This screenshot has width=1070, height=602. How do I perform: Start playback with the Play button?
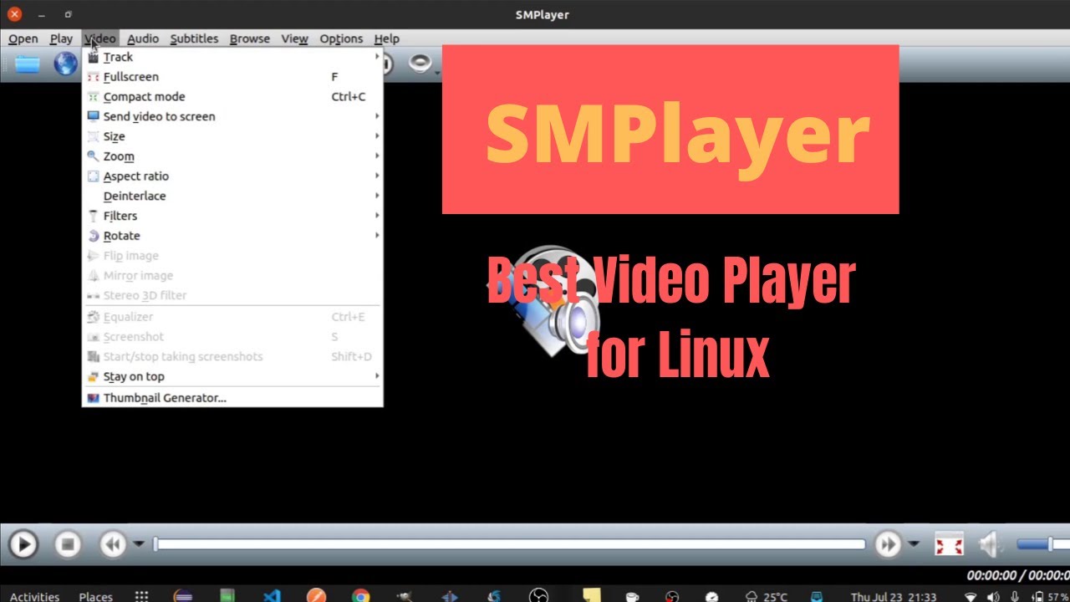coord(23,545)
